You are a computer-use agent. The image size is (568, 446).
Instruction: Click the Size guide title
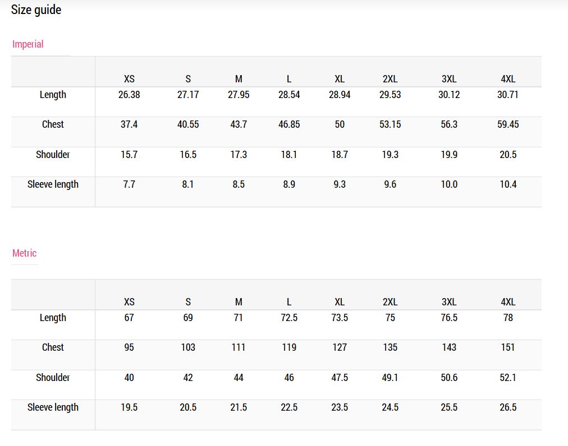(36, 10)
